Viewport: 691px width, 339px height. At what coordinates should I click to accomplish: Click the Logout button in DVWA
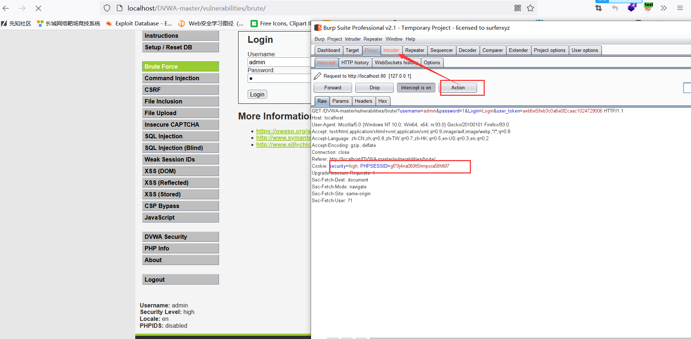[181, 279]
